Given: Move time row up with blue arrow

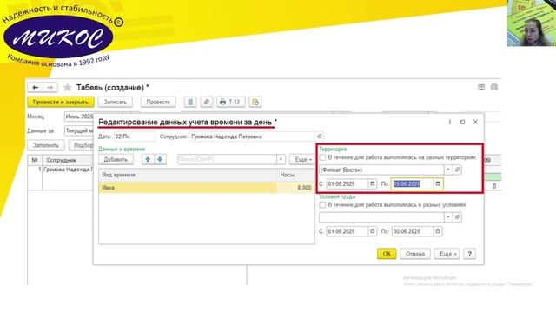Looking at the screenshot, I should coord(148,160).
